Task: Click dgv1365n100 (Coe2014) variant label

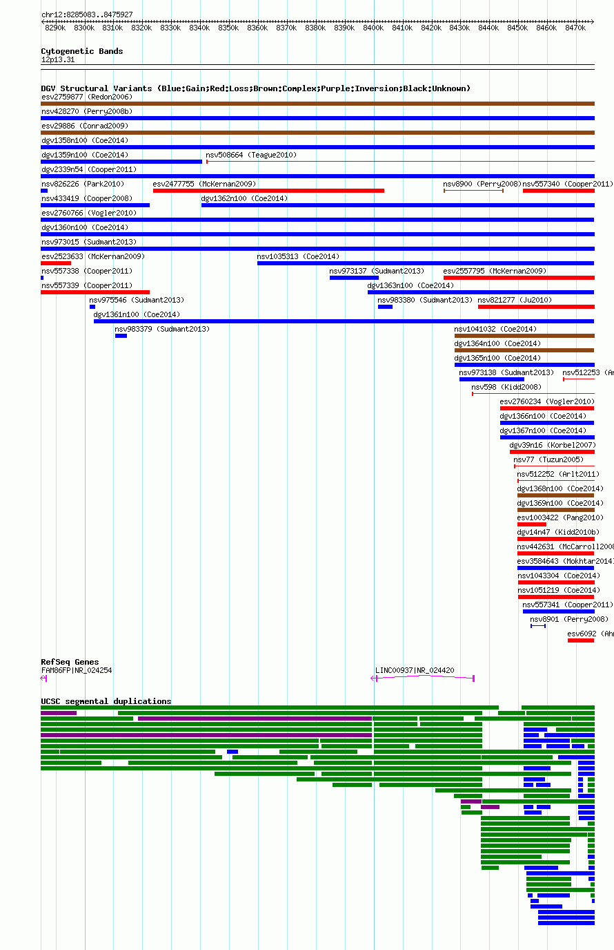Action: point(497,359)
